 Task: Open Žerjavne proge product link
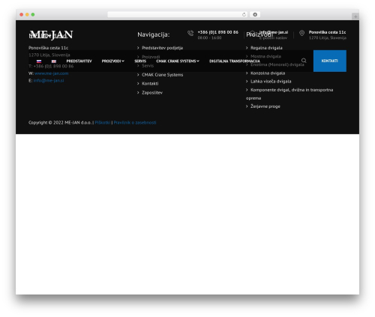(265, 106)
